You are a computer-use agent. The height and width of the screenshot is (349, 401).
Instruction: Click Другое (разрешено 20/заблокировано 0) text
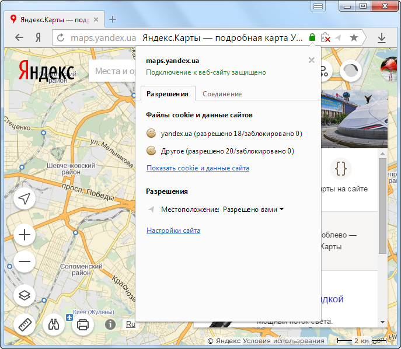[x=228, y=151]
